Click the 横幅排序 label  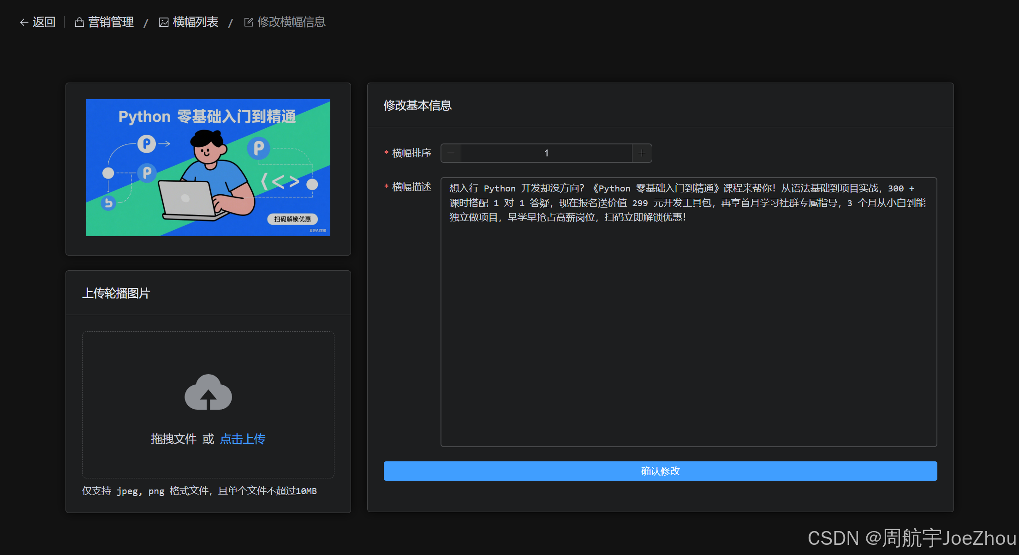tap(411, 153)
